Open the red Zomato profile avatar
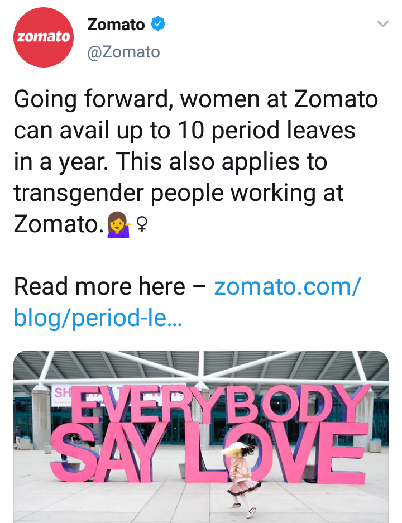The width and height of the screenshot is (402, 523). 44,38
